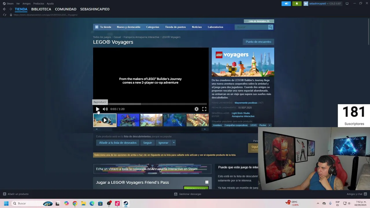Open the Ver menu
This screenshot has height=208, width=370.
(x=18, y=3)
